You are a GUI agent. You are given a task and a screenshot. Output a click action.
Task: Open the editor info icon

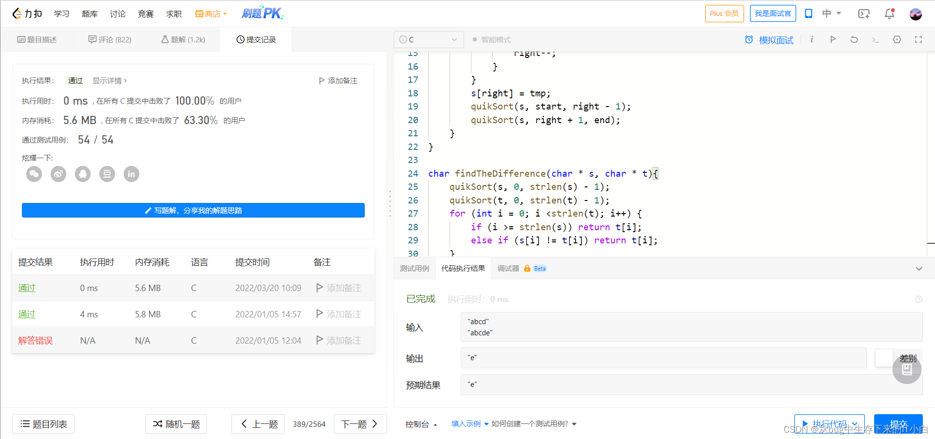[x=812, y=39]
